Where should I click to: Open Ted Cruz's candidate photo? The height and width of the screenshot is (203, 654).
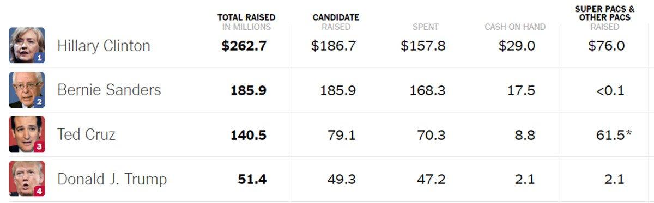[27, 134]
